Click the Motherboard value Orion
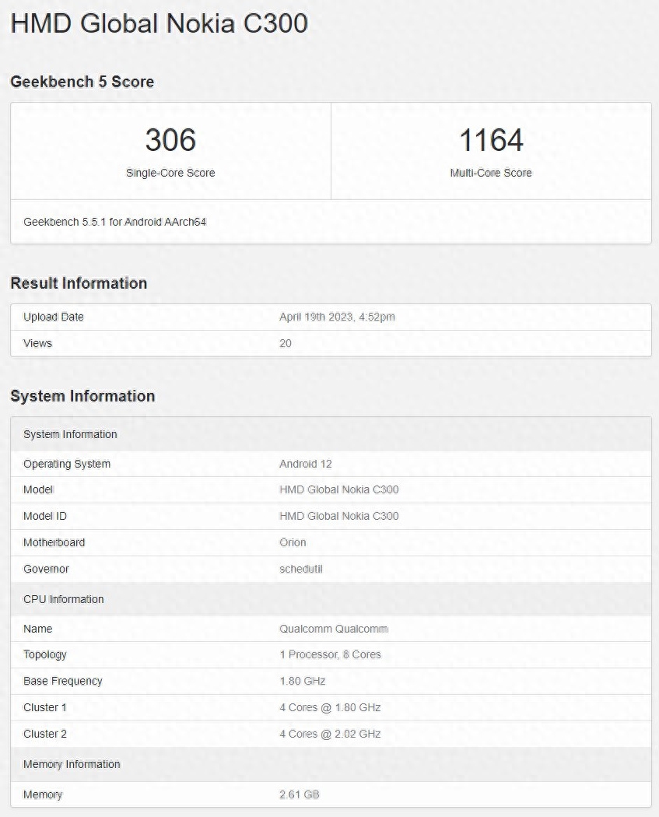659x817 pixels. click(293, 542)
